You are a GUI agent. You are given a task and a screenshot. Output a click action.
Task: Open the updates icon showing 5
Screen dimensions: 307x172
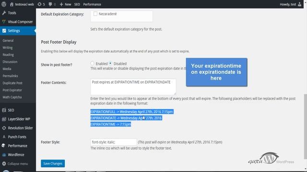click(41, 4)
